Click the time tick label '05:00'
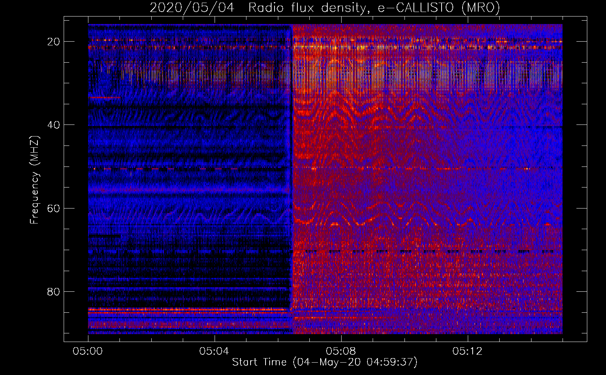 tap(88, 351)
